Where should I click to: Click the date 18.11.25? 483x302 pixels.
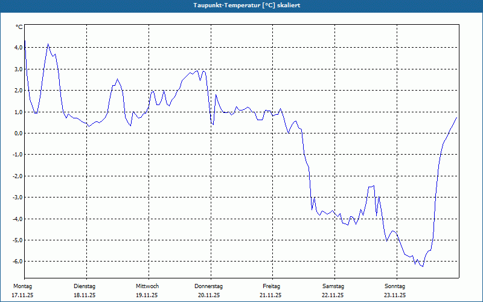(x=85, y=295)
